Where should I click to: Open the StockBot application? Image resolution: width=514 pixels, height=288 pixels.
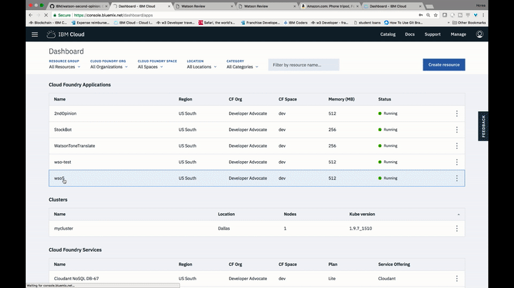63,130
